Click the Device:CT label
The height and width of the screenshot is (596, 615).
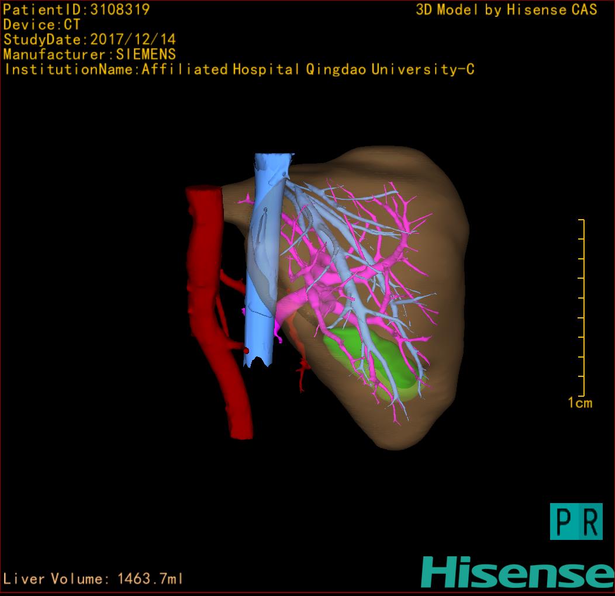tap(42, 25)
